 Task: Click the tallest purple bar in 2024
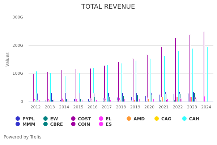204,65
